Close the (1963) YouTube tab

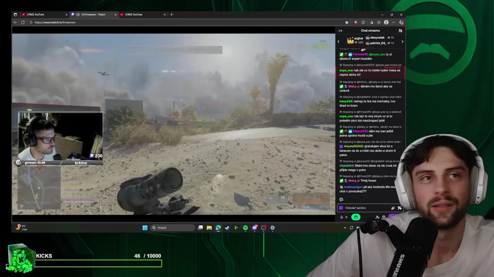165,15
